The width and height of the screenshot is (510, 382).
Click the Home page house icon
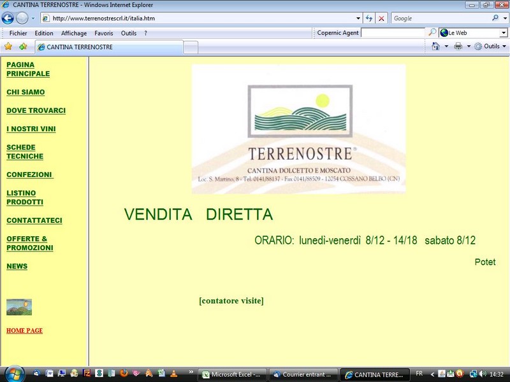click(435, 46)
